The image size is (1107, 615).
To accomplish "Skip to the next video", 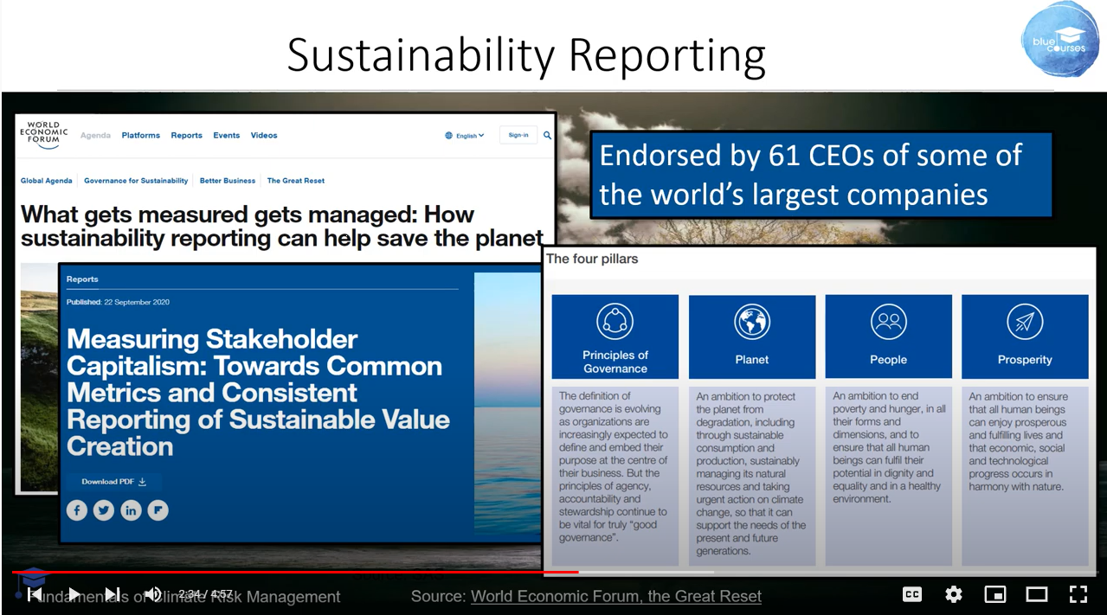I will 113,594.
